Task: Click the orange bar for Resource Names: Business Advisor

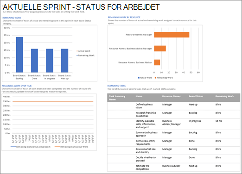Action: pos(157,62)
